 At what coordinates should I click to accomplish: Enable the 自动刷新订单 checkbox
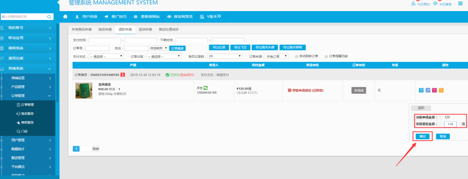click(297, 56)
